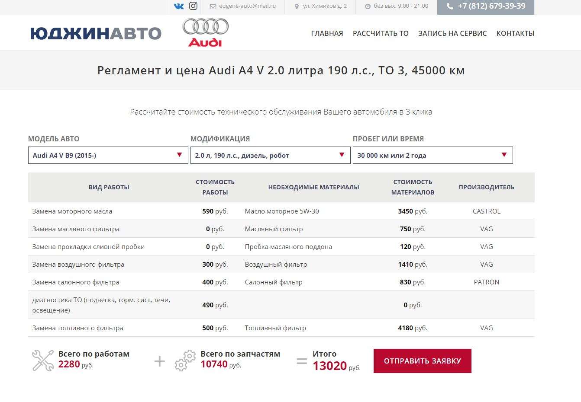Go to ГЛАВНАЯ menu item
The image size is (581, 402).
pos(326,33)
